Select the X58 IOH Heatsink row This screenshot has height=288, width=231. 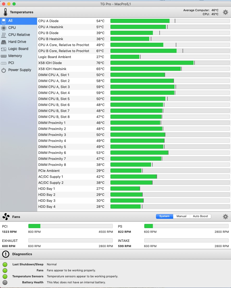[x=134, y=69]
